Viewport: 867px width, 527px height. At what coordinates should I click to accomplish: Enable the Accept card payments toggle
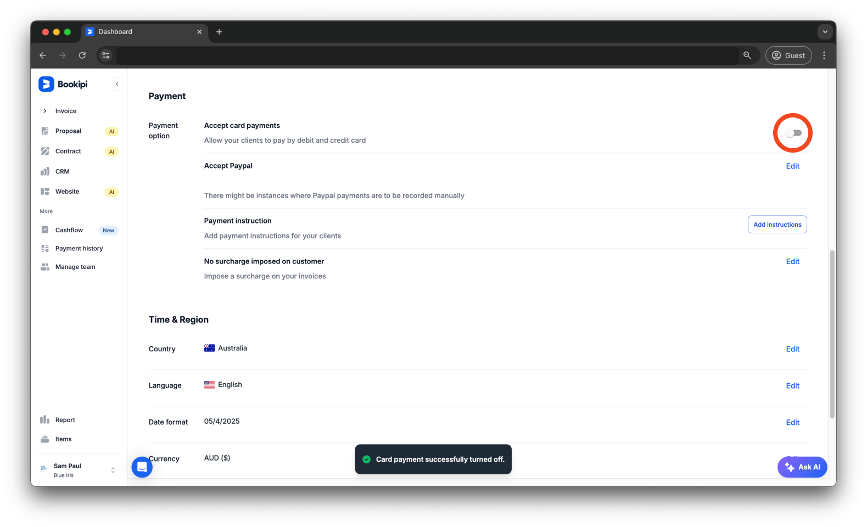793,133
